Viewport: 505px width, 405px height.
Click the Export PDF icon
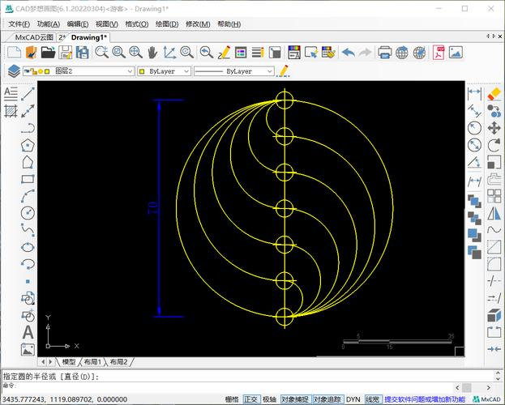pyautogui.click(x=438, y=53)
